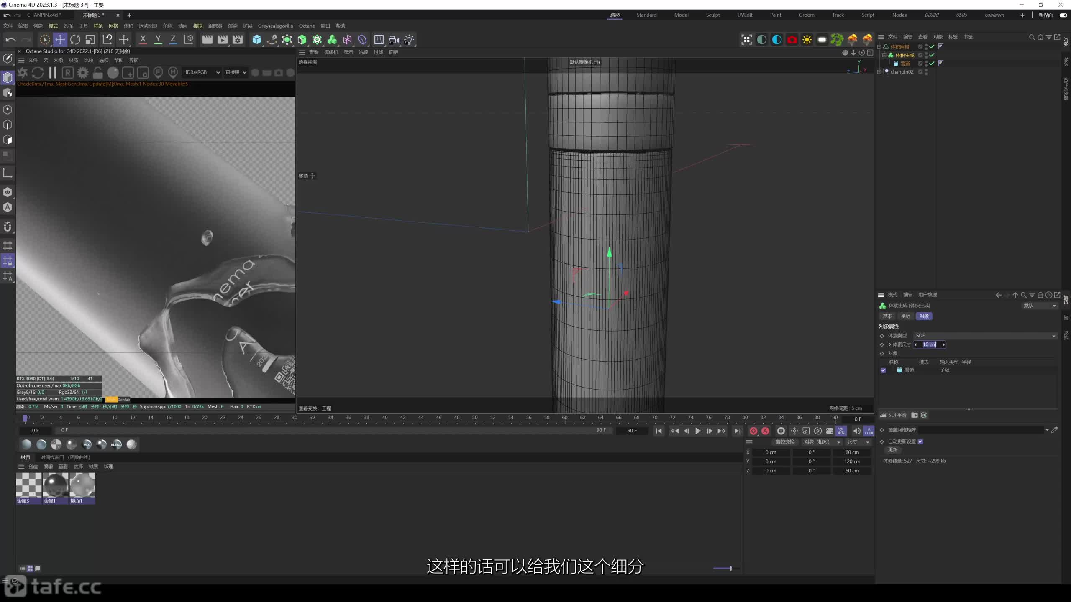Toggle the 管道 checkbox in the object list
The height and width of the screenshot is (602, 1071).
[x=883, y=370]
